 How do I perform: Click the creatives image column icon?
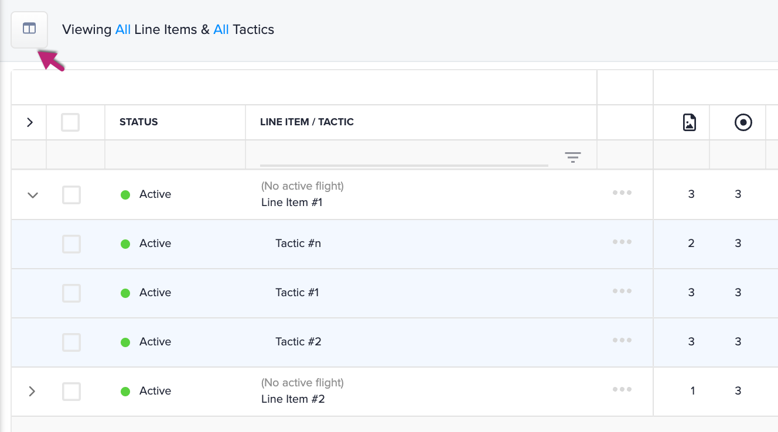pyautogui.click(x=690, y=122)
